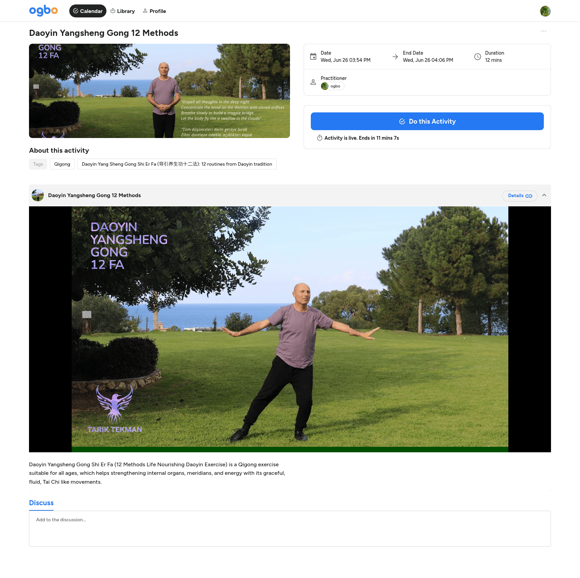The image size is (580, 578).
Task: Click the arrow icon before End Date
Action: coord(395,57)
